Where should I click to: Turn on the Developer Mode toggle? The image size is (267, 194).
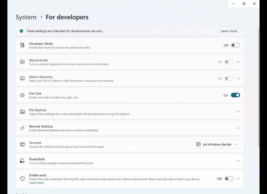[235, 45]
